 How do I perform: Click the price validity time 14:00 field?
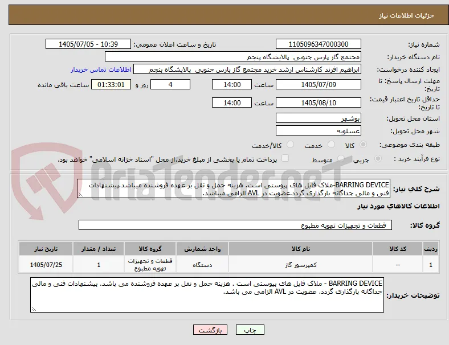point(232,102)
